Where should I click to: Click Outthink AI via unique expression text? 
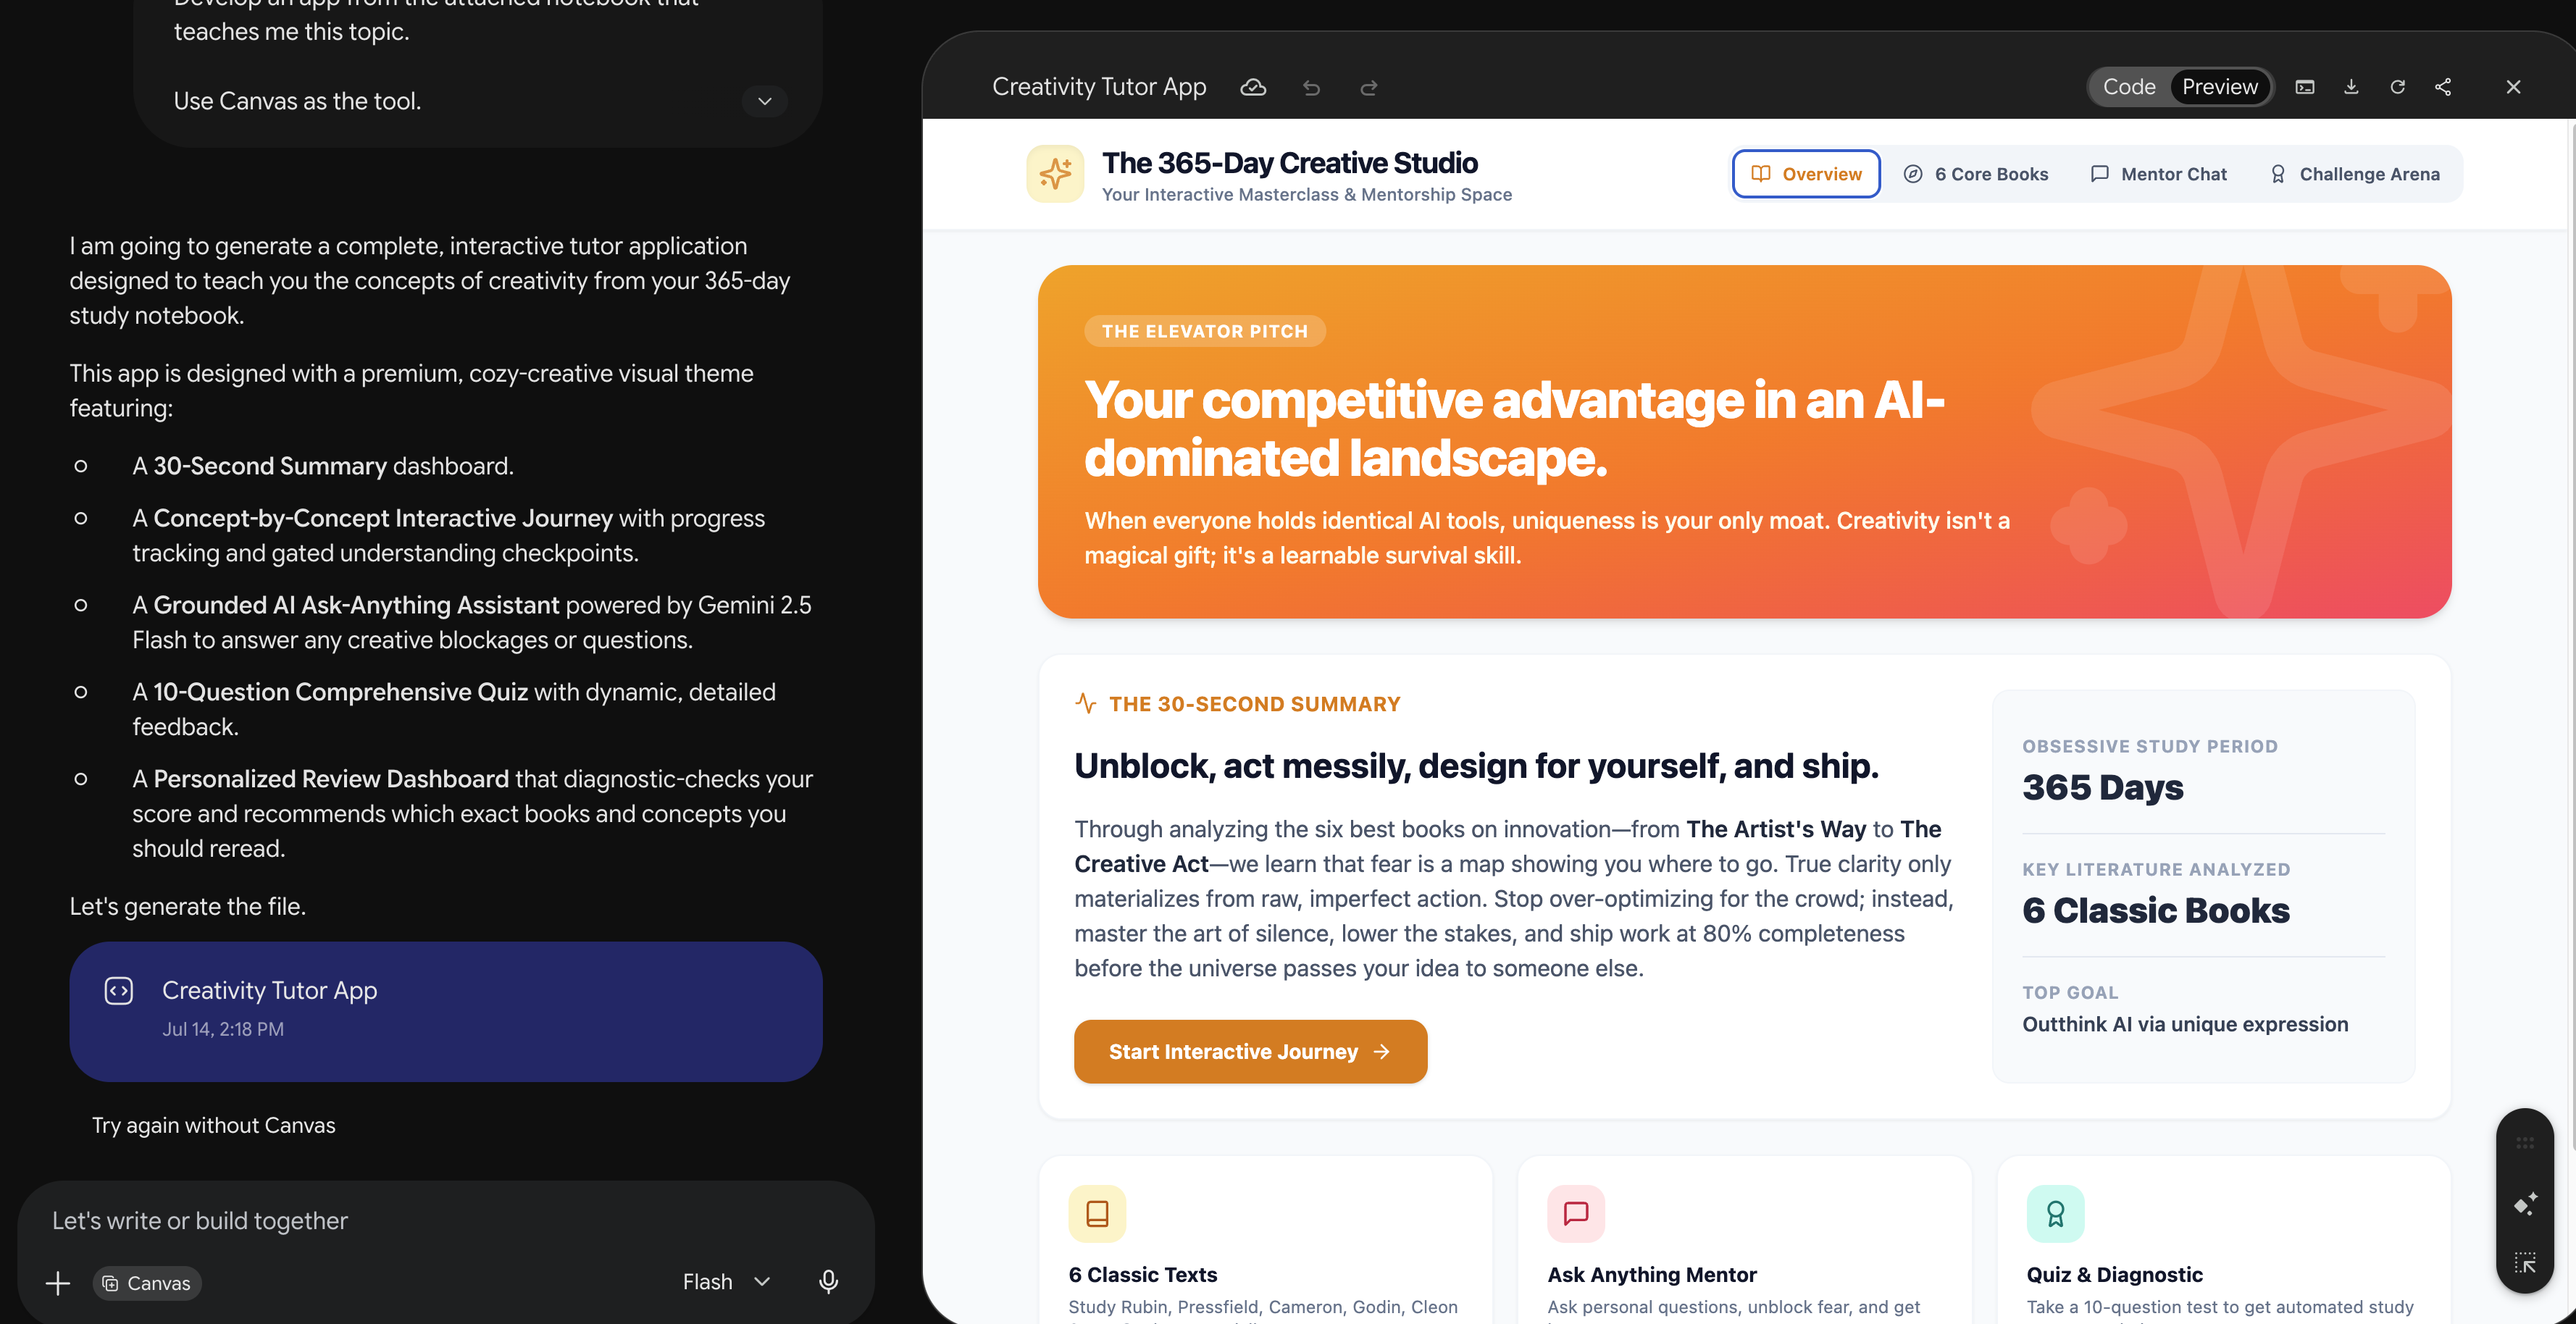(x=2185, y=1024)
